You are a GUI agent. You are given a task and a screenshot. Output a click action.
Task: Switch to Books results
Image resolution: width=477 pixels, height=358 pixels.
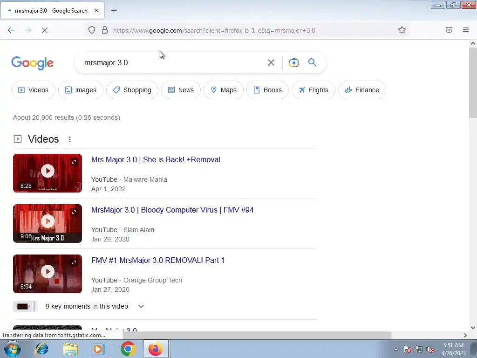pyautogui.click(x=268, y=90)
